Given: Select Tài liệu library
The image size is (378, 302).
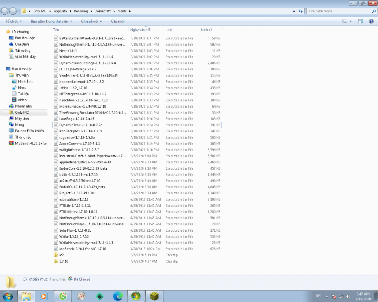Looking at the screenshot, I should click(x=23, y=94).
